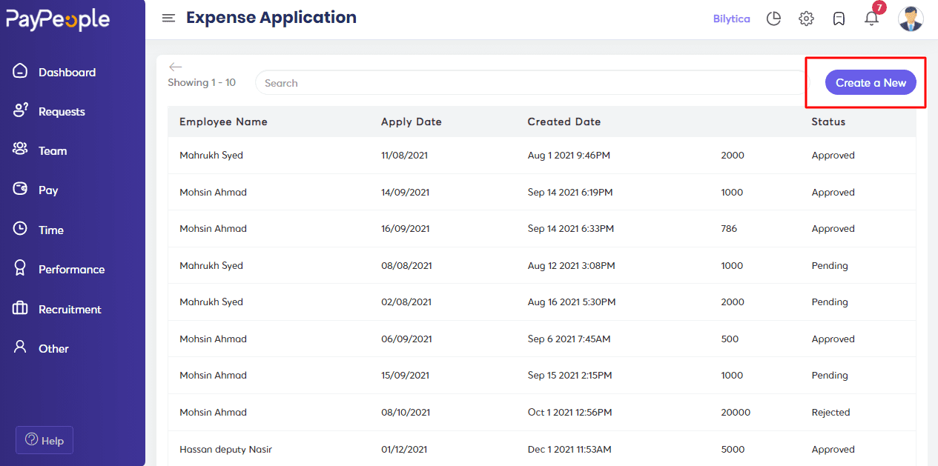Open the Help button
The image size is (938, 466).
pyautogui.click(x=44, y=440)
